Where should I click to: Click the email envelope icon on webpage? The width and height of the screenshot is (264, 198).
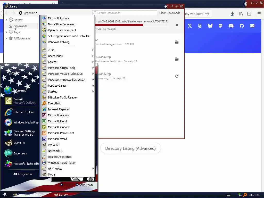pyautogui.click(x=252, y=26)
